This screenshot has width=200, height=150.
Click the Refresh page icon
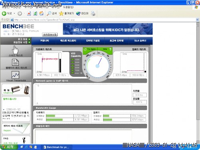tap(35, 13)
